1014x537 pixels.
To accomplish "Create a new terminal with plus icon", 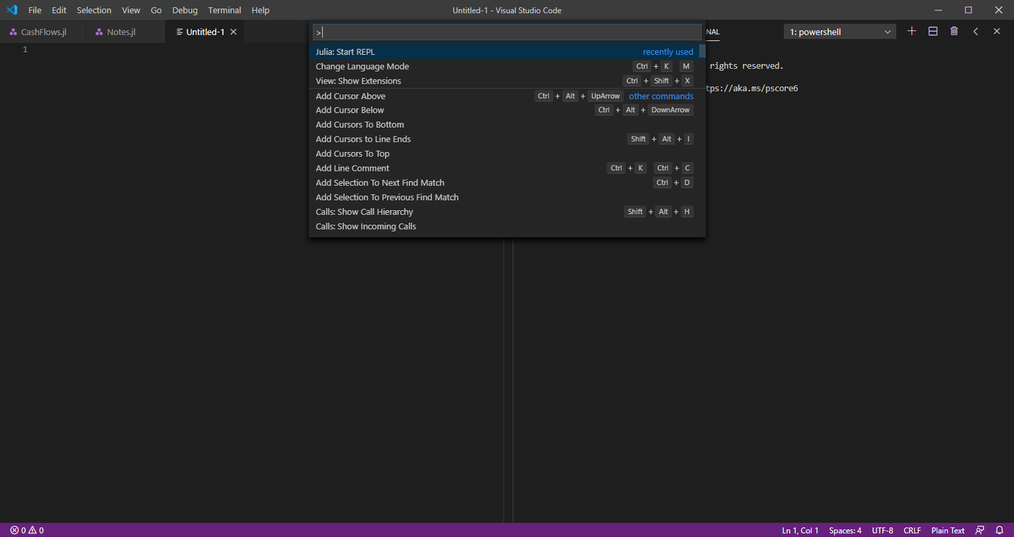I will (911, 31).
